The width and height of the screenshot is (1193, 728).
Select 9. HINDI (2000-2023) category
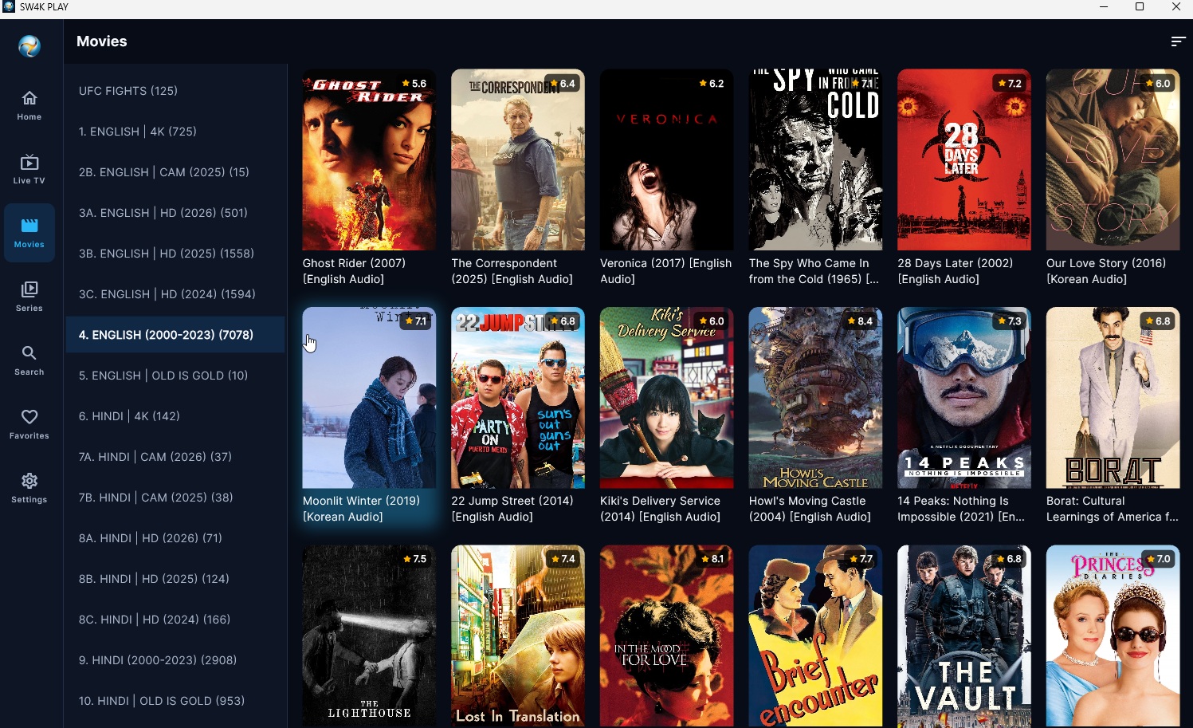[175, 660]
